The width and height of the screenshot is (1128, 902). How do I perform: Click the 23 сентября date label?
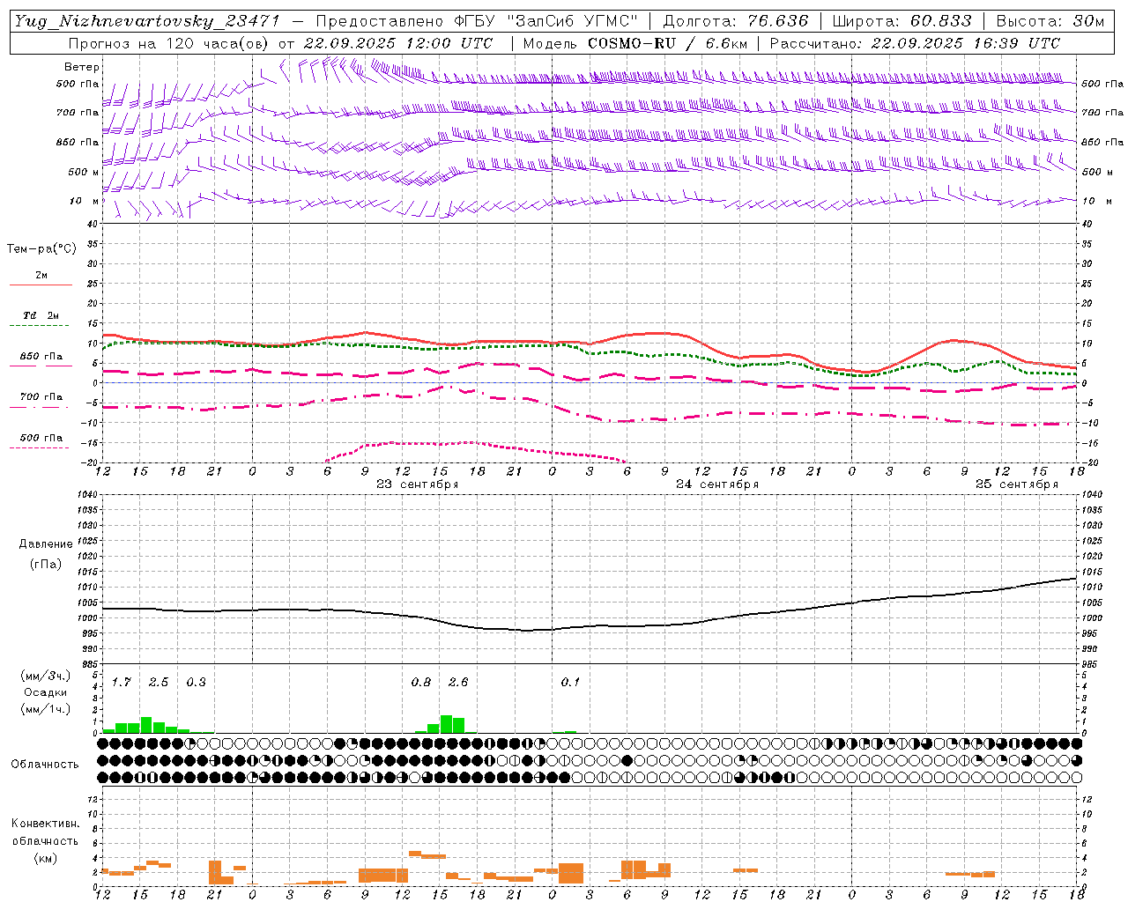(x=418, y=484)
